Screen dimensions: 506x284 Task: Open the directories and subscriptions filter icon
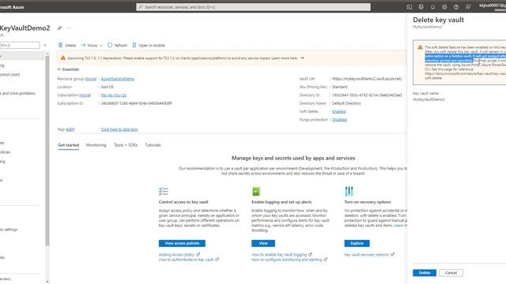421,7
